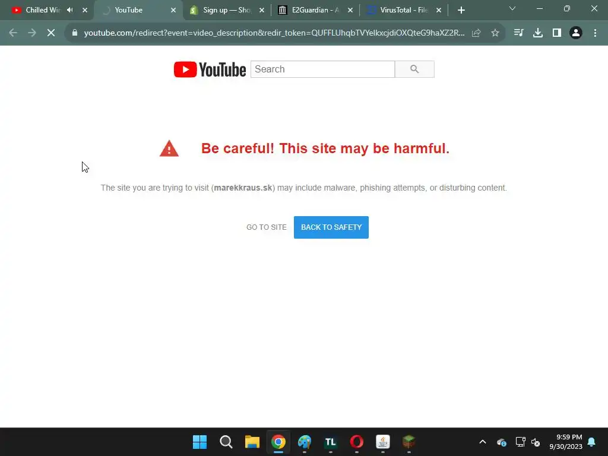Viewport: 608px width, 456px height.
Task: Click the OneDrive cloud tray icon
Action: (501, 442)
